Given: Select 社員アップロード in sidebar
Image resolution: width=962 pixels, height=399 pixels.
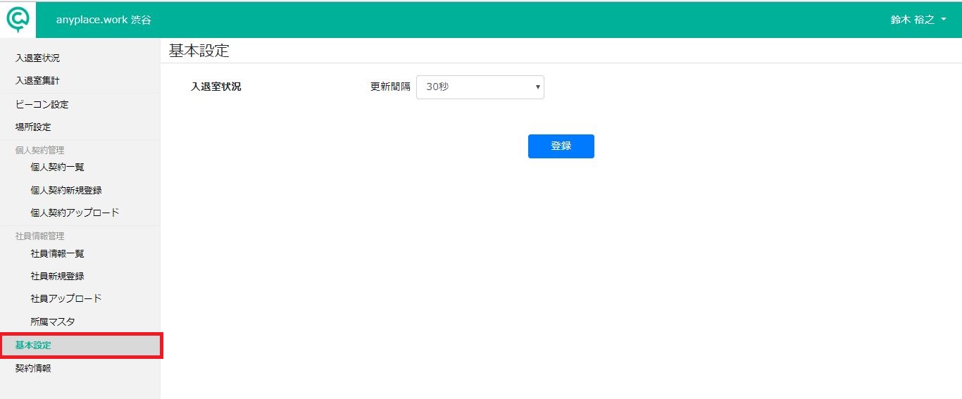Looking at the screenshot, I should (x=66, y=298).
